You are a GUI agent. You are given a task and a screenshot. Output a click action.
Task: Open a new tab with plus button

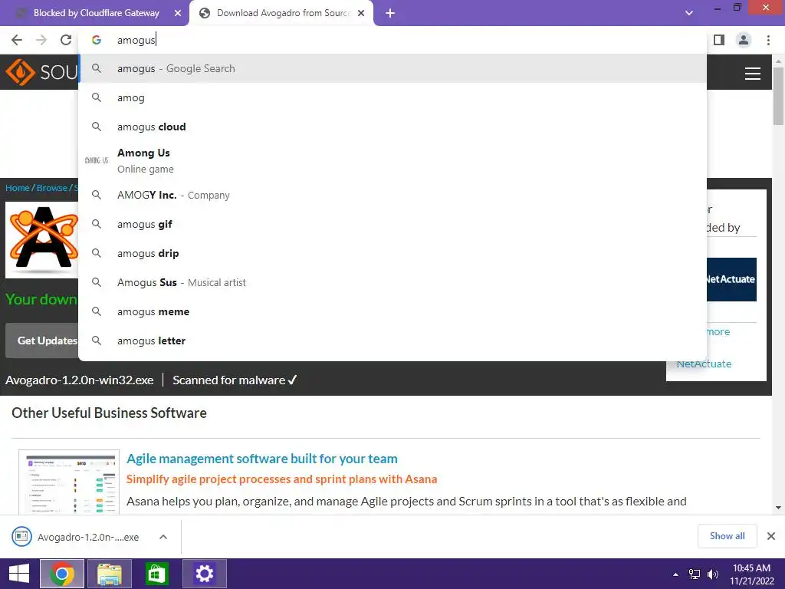click(x=390, y=14)
